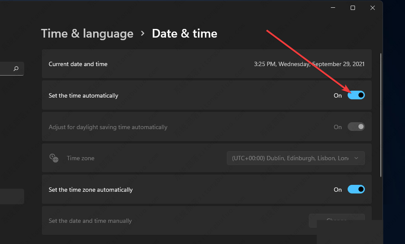This screenshot has width=405, height=244.
Task: Open the Time zone dropdown list
Action: click(295, 158)
